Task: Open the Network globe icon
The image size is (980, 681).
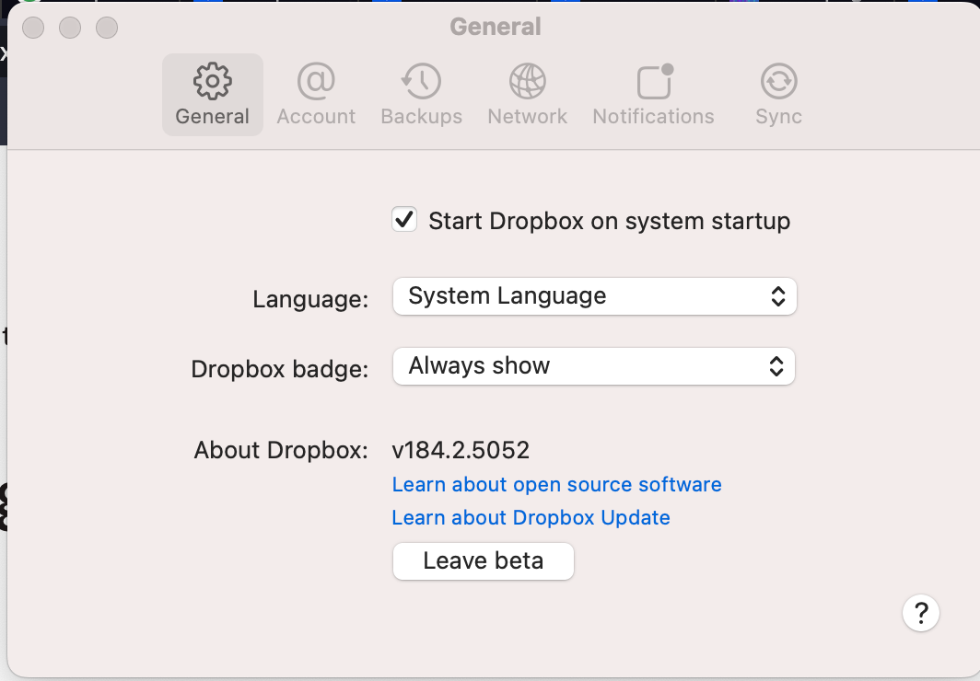Action: click(528, 81)
